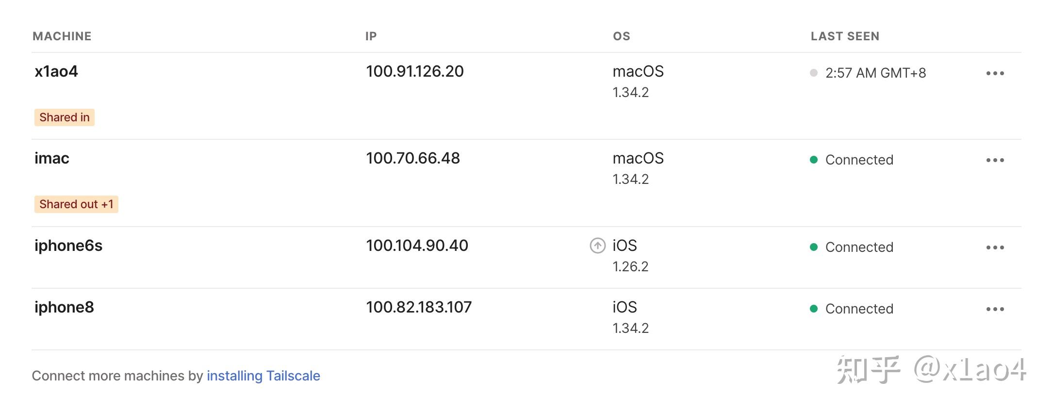The image size is (1053, 412).
Task: Open the three-dot menu for iphone8
Action: (x=995, y=309)
